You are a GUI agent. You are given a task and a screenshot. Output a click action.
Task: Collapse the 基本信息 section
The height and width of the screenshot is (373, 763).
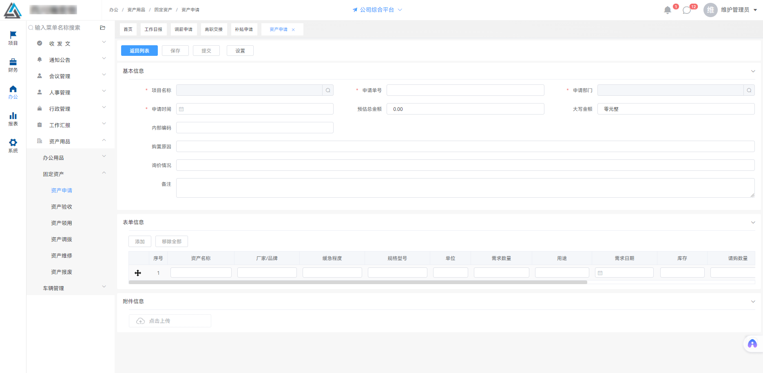coord(753,71)
